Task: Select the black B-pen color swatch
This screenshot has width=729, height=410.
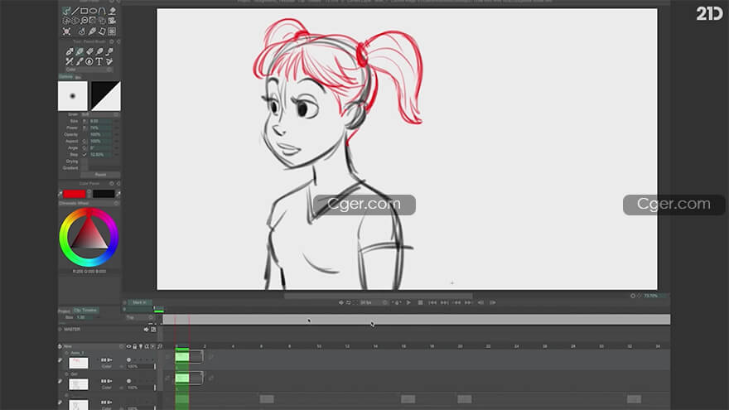Action: pos(104,194)
